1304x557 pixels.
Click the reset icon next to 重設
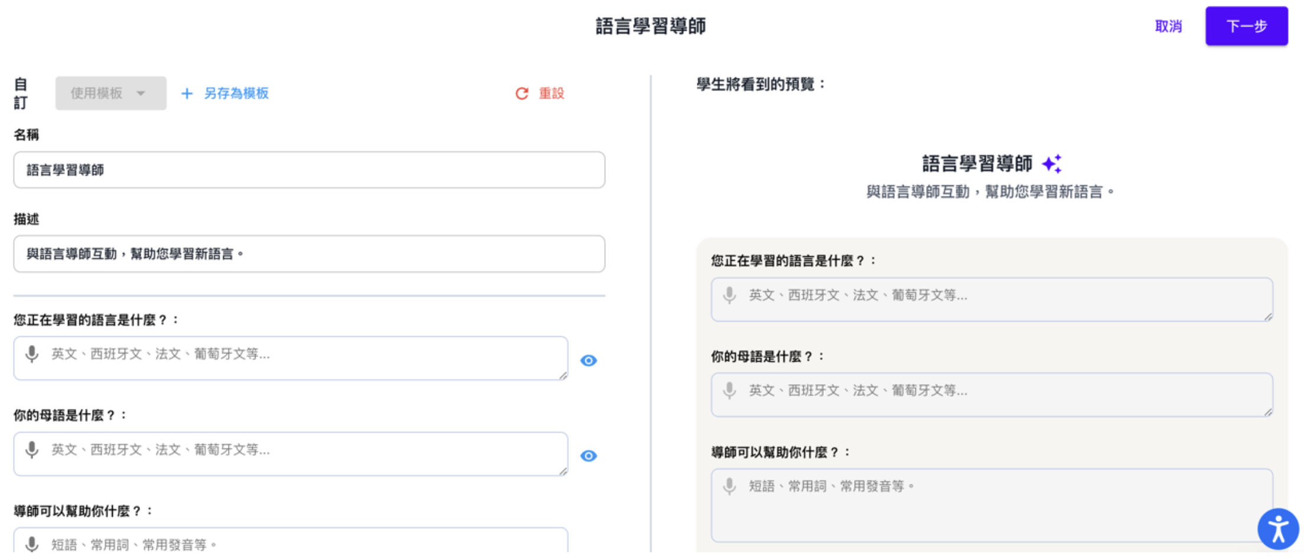point(522,93)
